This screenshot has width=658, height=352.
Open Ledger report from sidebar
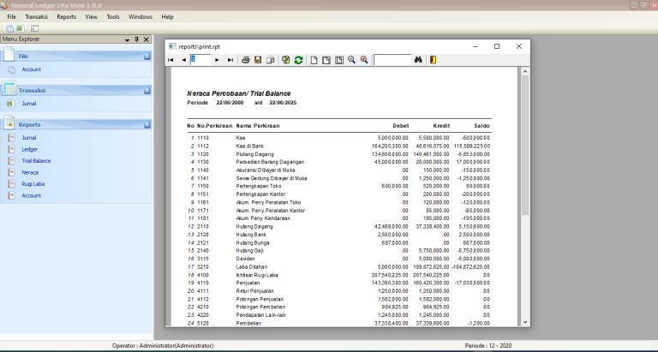[x=30, y=149]
